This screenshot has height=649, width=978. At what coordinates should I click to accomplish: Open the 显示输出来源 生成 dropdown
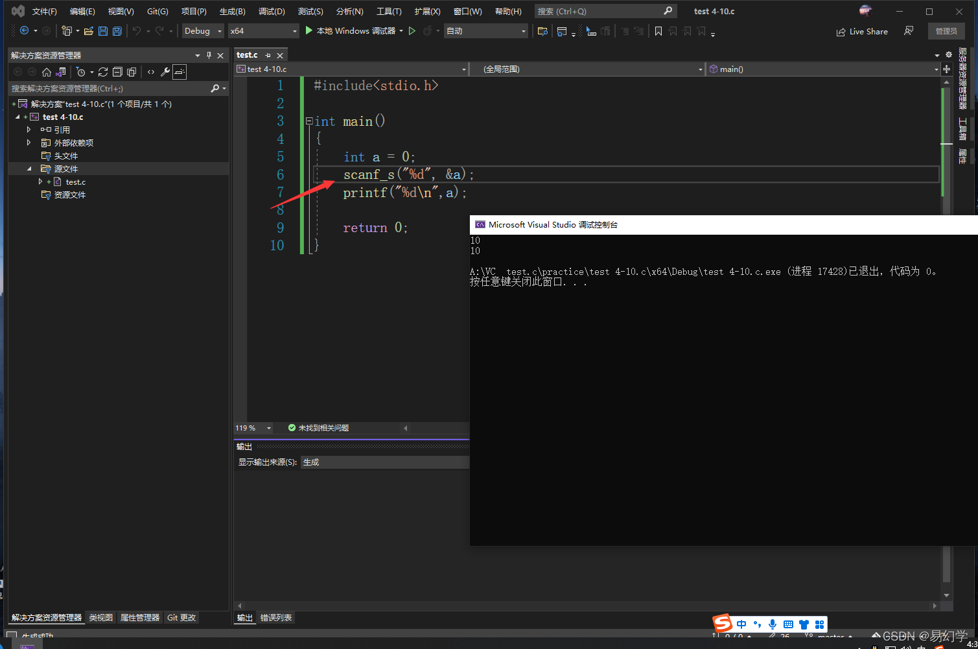click(385, 462)
